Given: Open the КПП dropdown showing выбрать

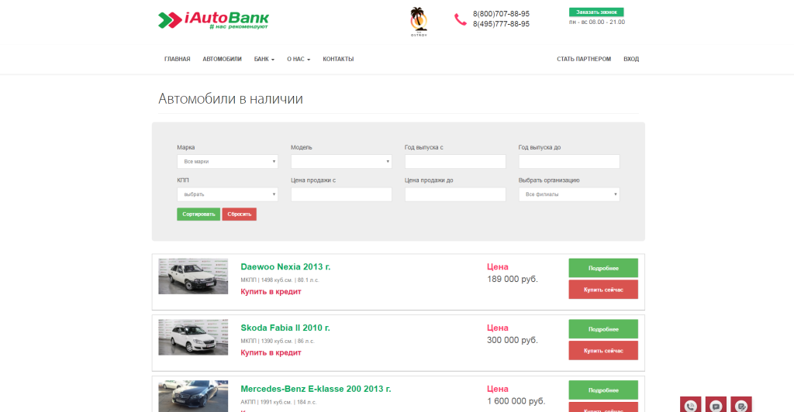Looking at the screenshot, I should point(227,194).
